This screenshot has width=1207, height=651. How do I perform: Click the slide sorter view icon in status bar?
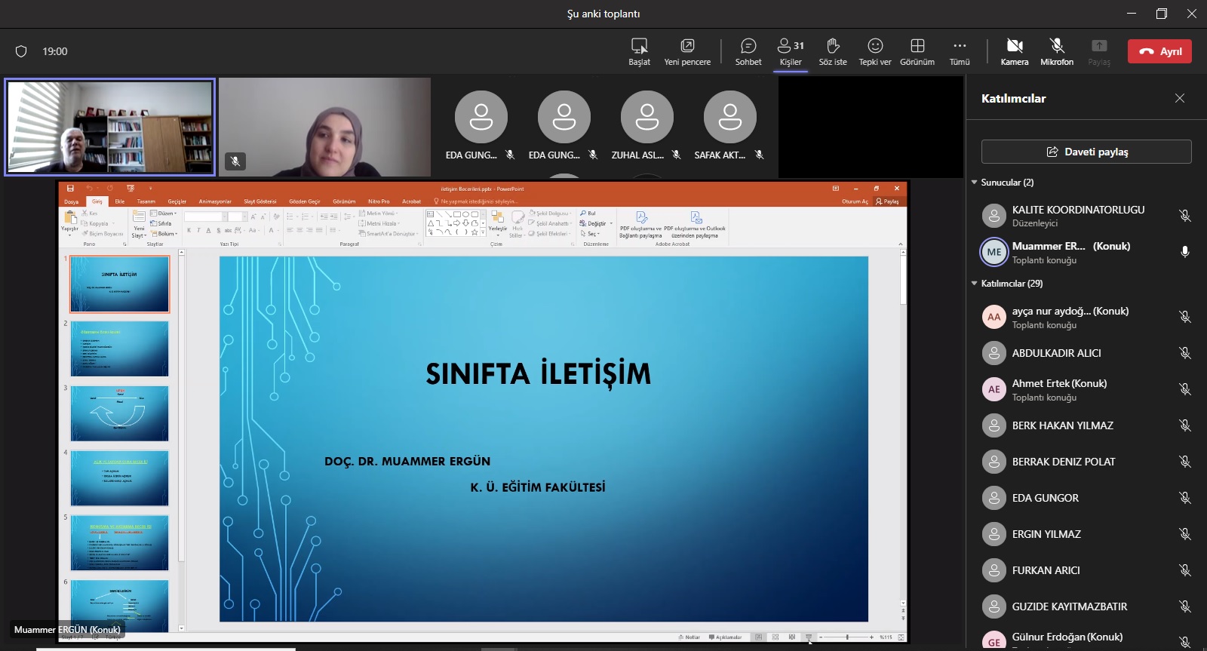point(775,637)
